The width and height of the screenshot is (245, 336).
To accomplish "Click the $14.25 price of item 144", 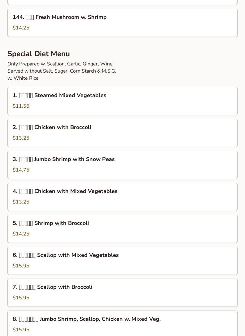I will pos(21,28).
